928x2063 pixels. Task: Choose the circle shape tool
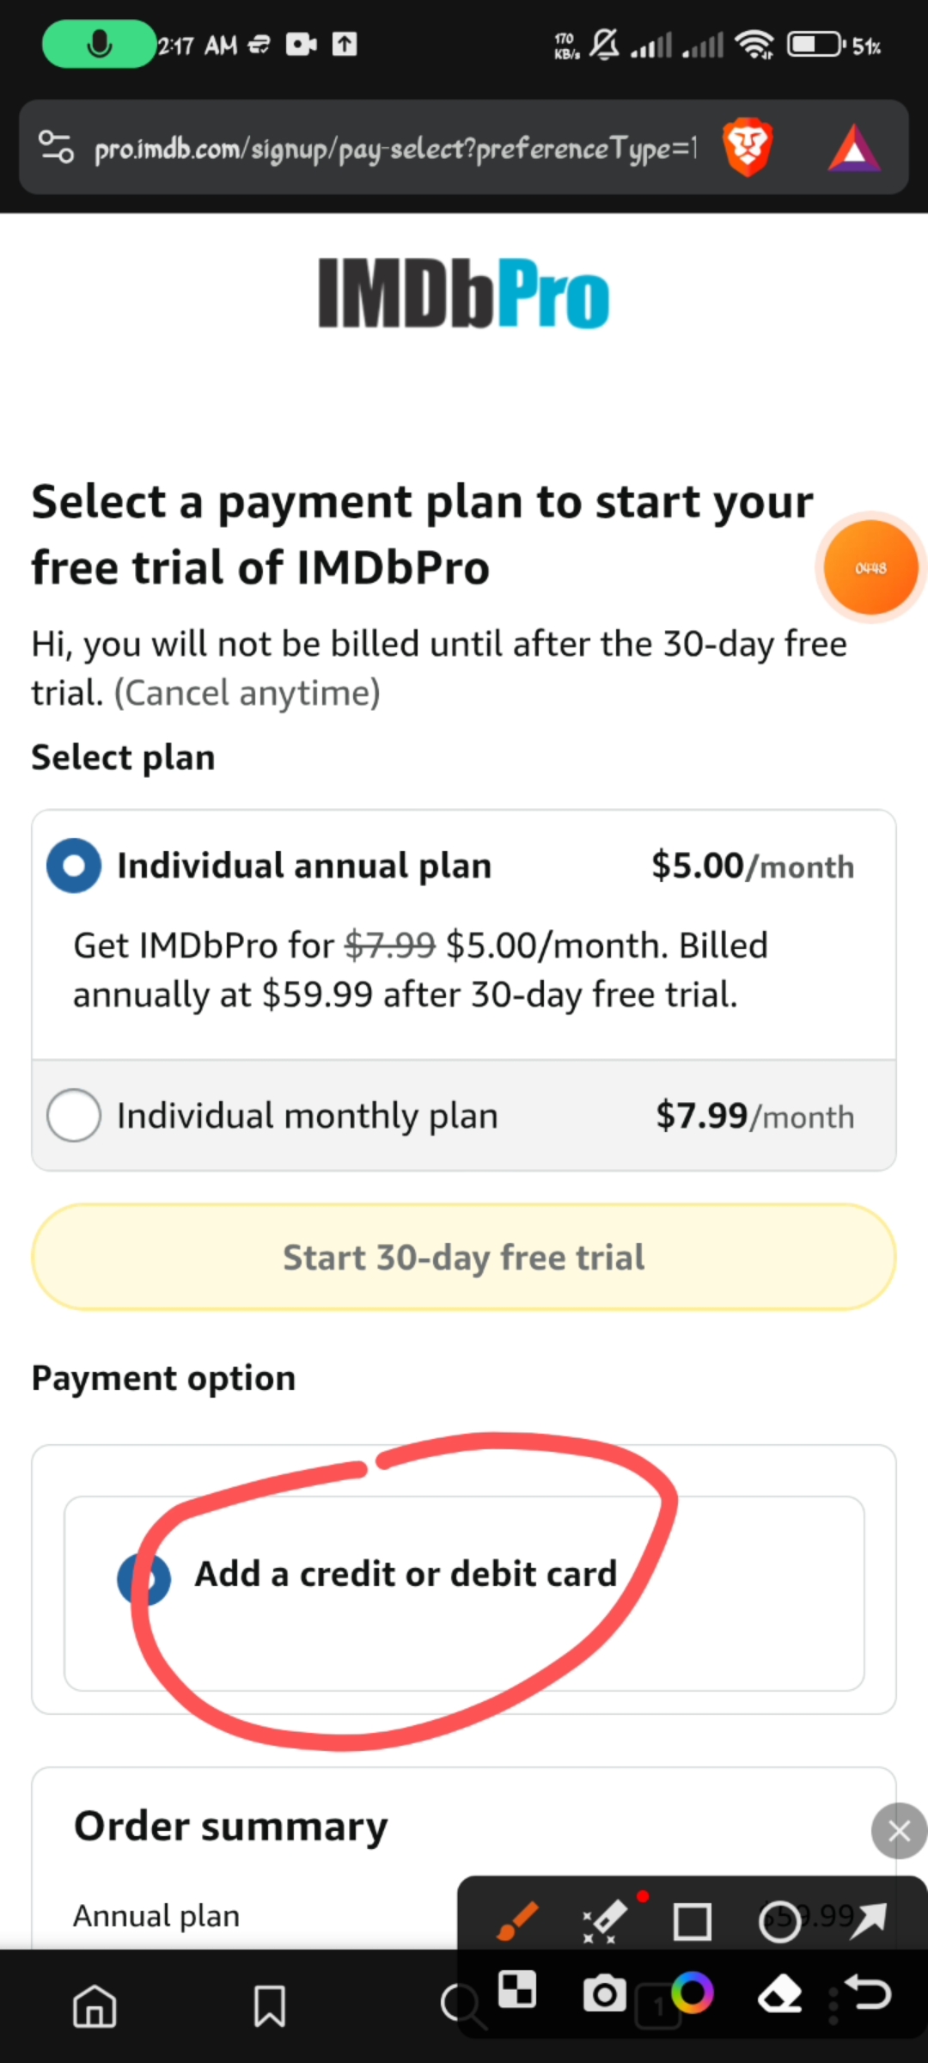779,1922
